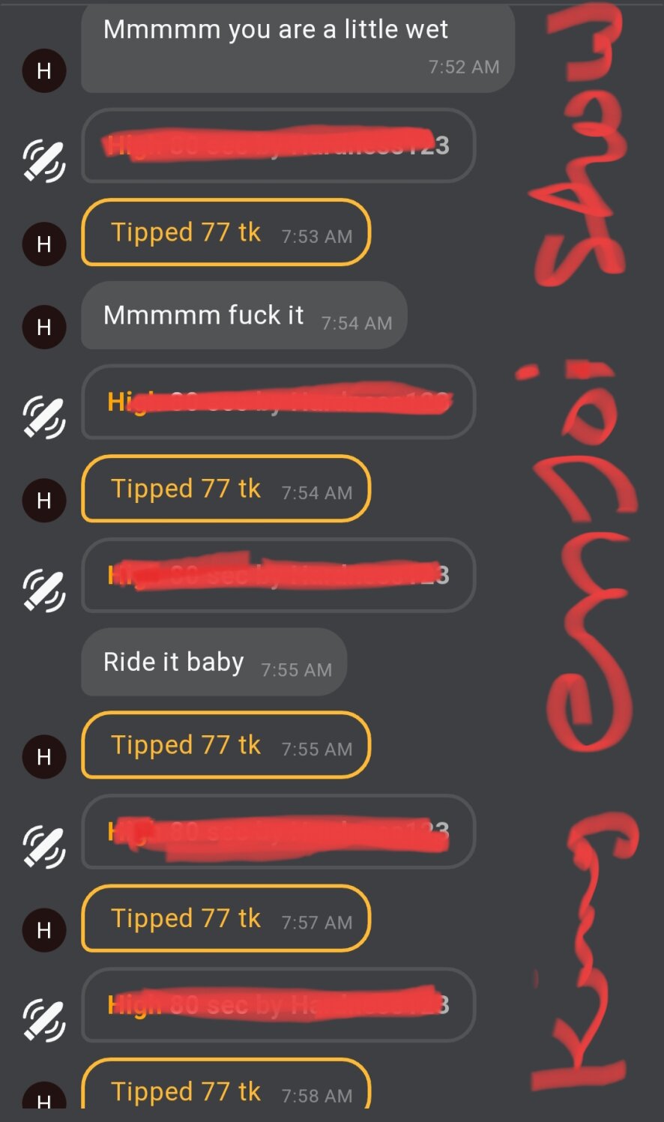
Task: Click the H avatar beside "Mmmmm fuck it"
Action: coord(44,327)
